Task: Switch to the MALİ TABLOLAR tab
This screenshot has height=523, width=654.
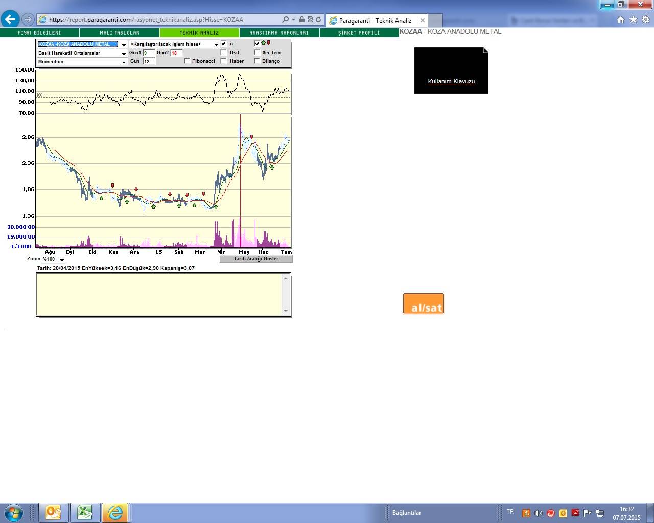Action: [120, 33]
